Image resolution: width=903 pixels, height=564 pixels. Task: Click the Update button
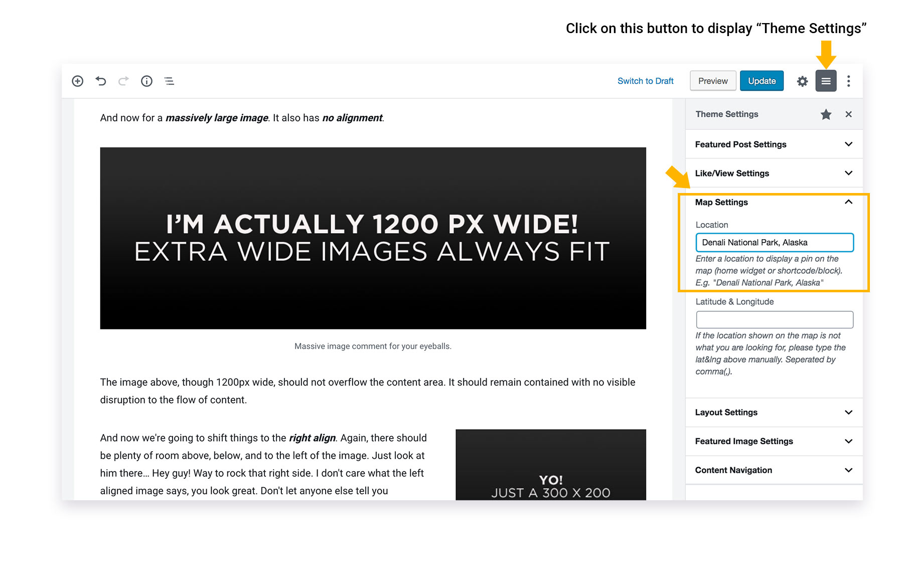click(762, 81)
